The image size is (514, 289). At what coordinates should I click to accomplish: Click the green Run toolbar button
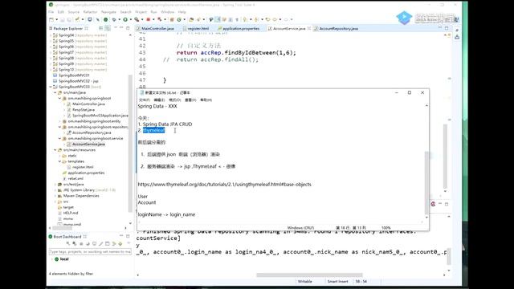[125, 19]
